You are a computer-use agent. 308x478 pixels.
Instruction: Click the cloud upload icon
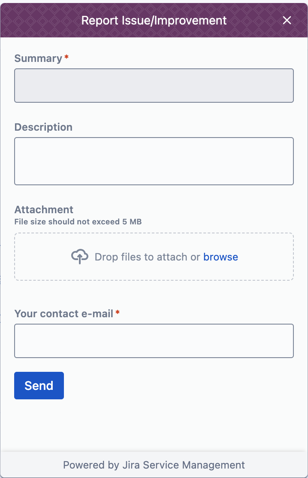[x=80, y=256]
